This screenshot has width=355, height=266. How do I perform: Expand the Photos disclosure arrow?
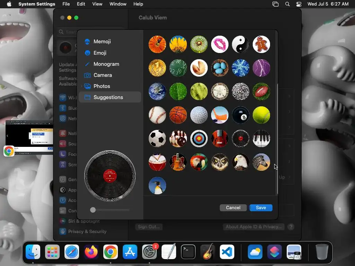pyautogui.click(x=81, y=86)
